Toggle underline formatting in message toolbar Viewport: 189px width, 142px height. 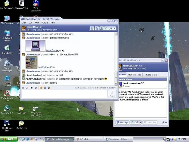[31, 88]
